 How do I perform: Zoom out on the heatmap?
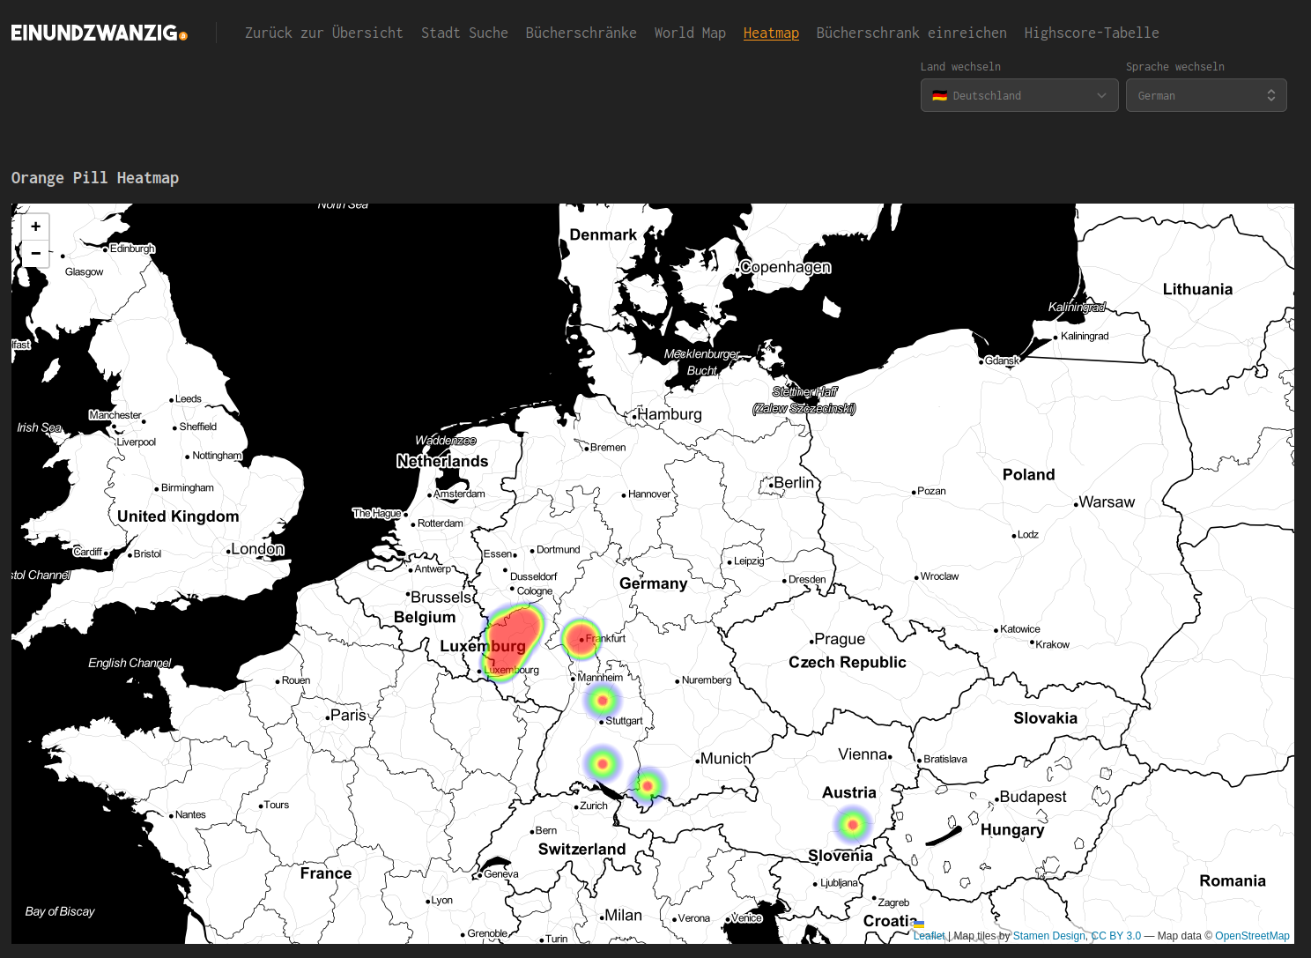[35, 254]
